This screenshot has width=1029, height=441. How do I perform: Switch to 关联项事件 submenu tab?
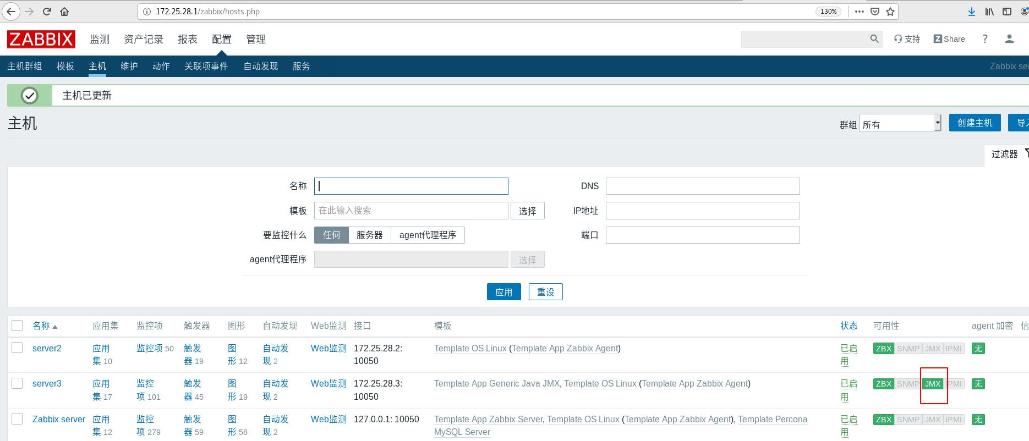(x=206, y=66)
